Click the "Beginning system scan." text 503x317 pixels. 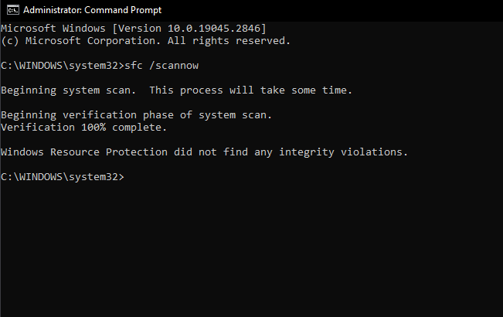[68, 90]
